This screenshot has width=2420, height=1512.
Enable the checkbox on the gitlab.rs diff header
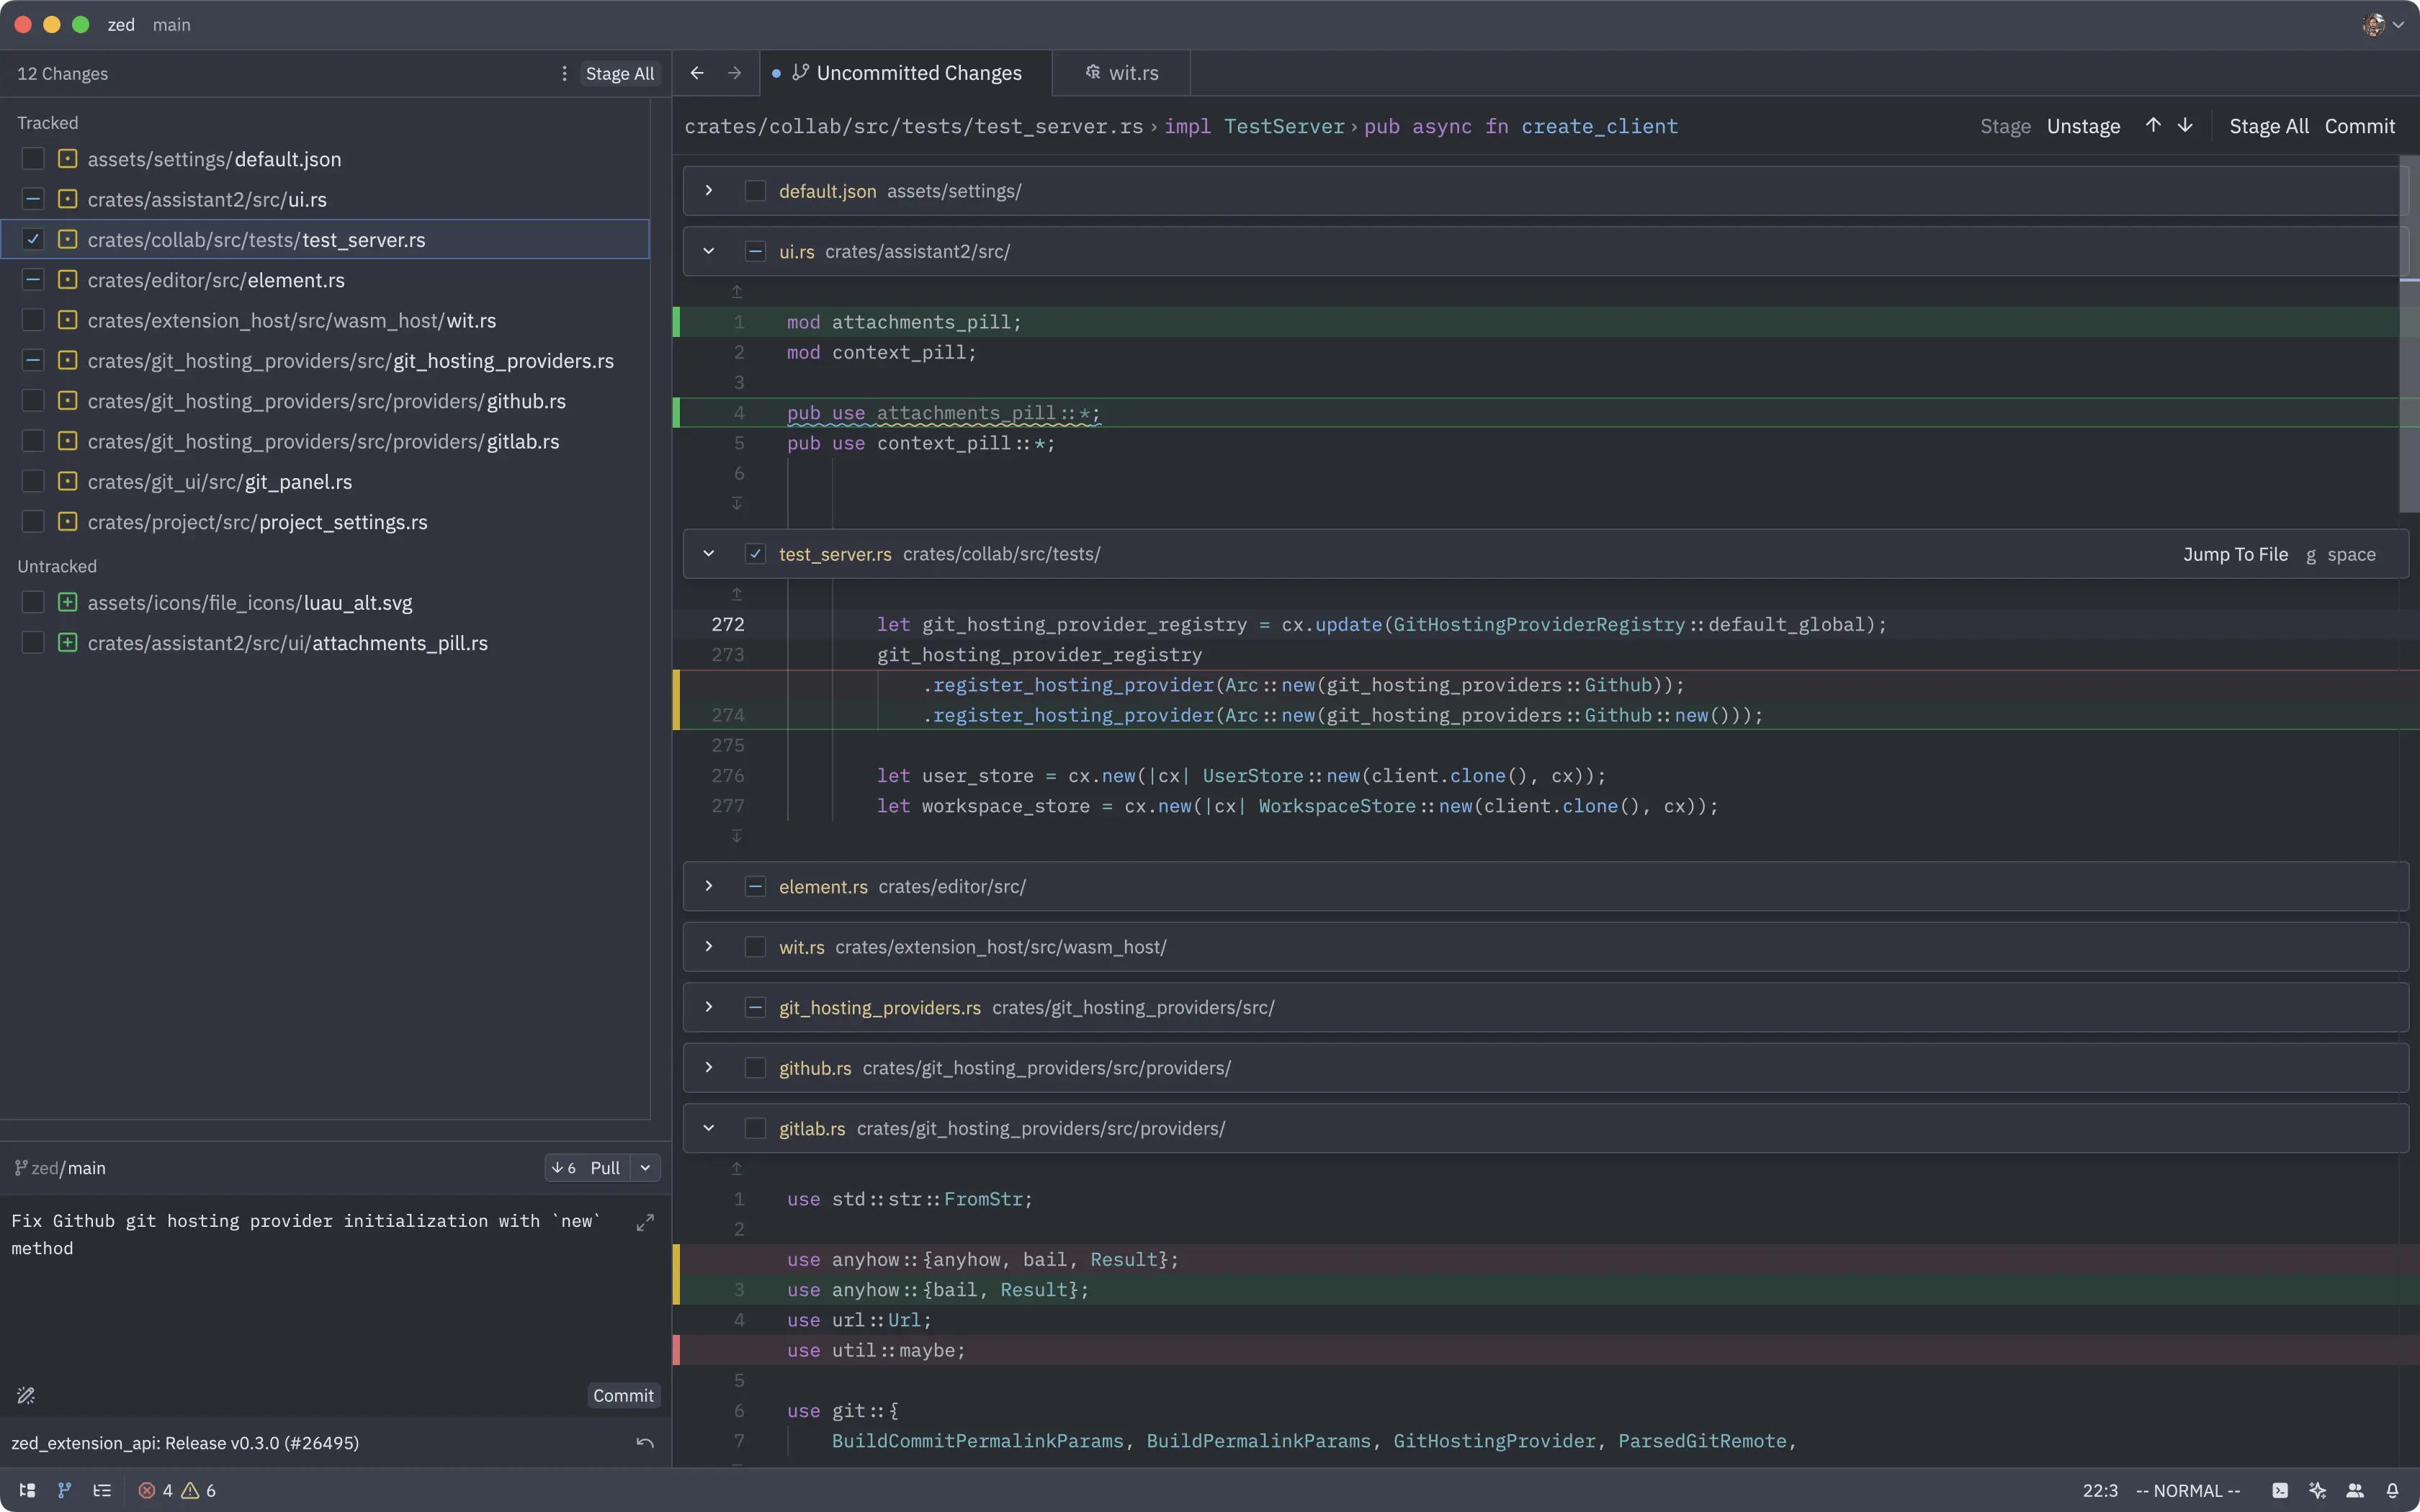coord(755,1128)
